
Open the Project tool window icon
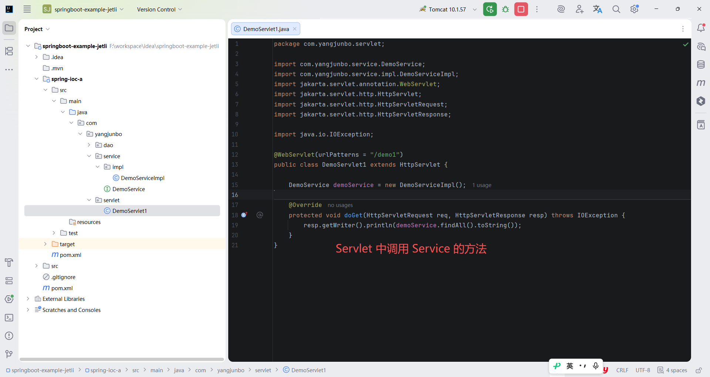9,28
